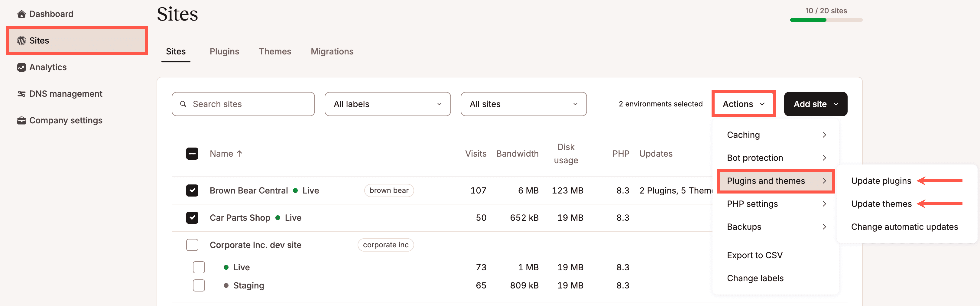This screenshot has height=306, width=980.
Task: Click the brown bear label tag
Action: [389, 190]
